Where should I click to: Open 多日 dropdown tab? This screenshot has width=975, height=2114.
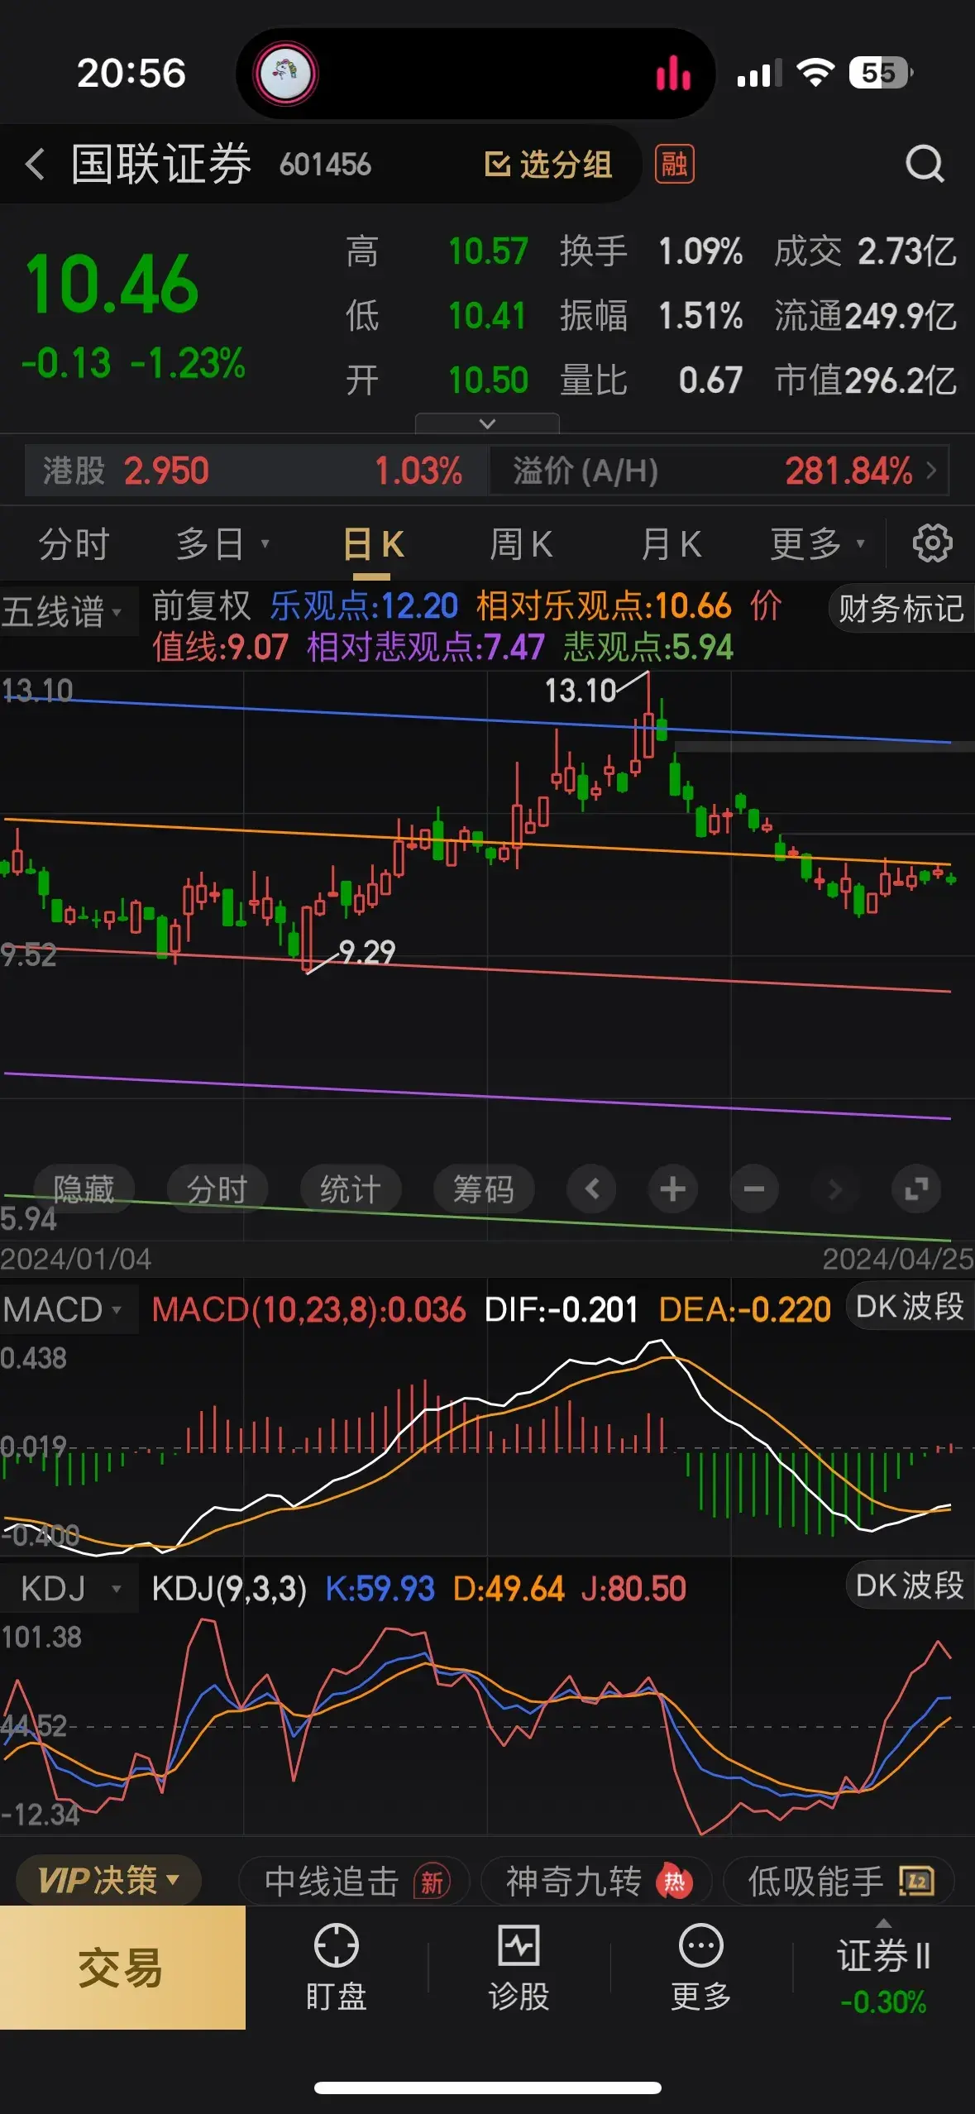tap(222, 544)
